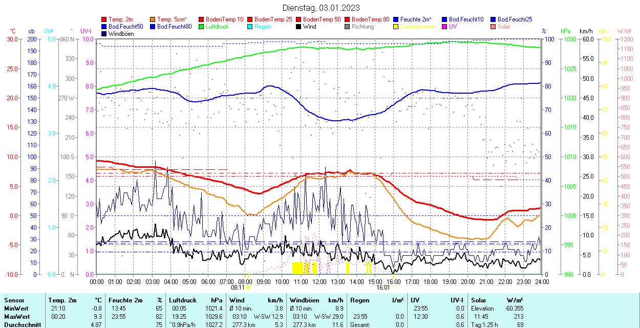Screen dimensions: 640x328
Task: Click the black Wind legend label
Action: pos(310,27)
